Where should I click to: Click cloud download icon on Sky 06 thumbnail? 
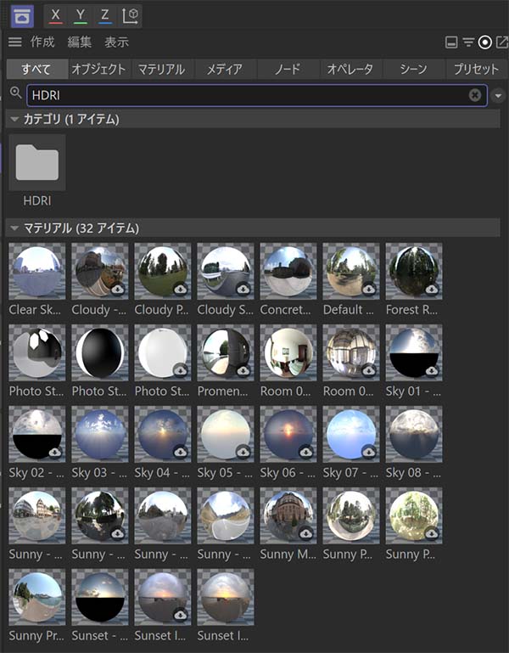click(306, 453)
